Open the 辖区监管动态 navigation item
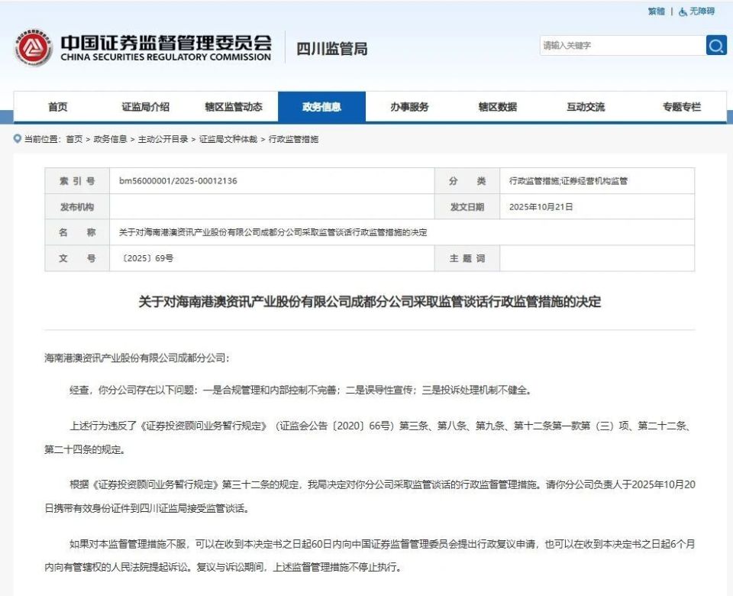 (234, 106)
